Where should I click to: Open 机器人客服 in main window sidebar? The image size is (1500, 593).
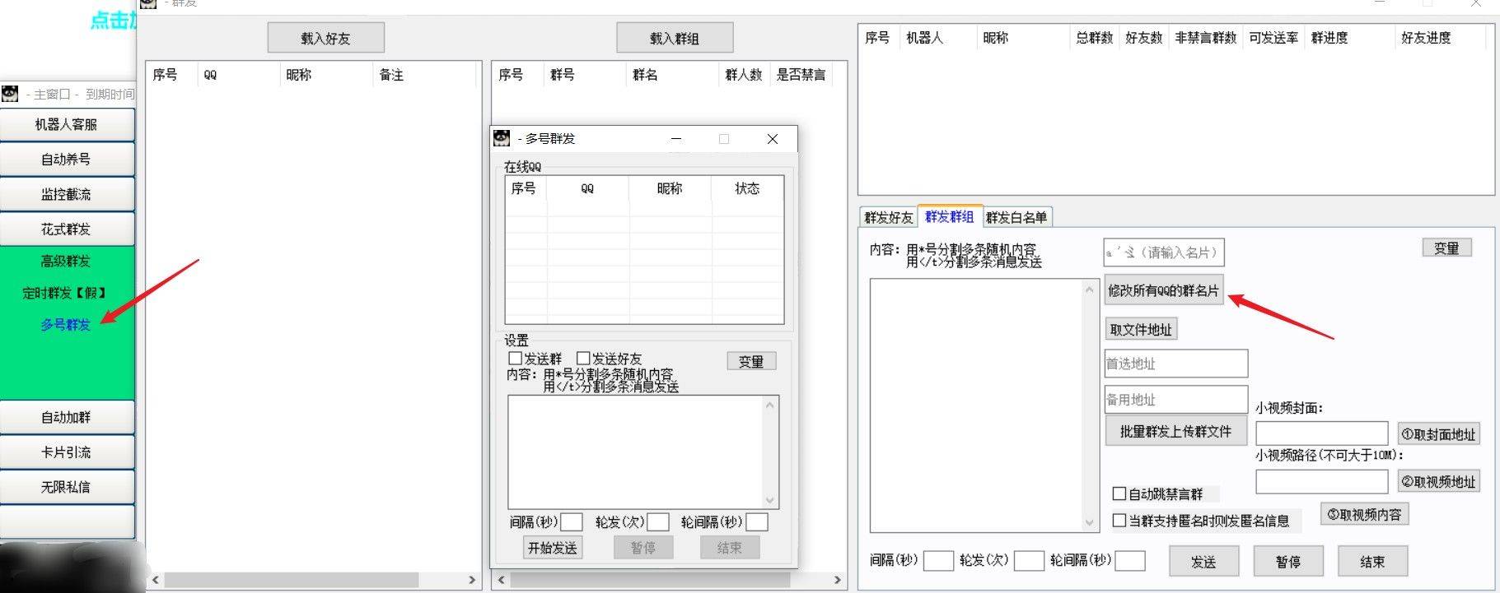tap(67, 124)
